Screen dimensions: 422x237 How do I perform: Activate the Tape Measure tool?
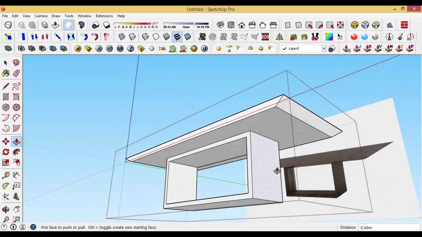pyautogui.click(x=6, y=175)
